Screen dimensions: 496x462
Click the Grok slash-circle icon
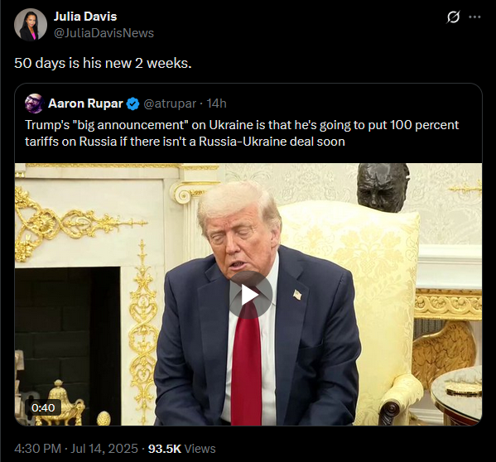[x=453, y=17]
